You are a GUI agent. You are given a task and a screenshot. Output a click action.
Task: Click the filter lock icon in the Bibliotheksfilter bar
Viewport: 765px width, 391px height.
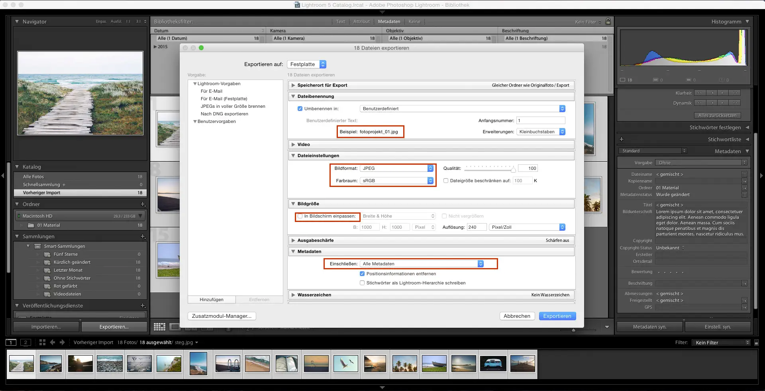point(608,21)
